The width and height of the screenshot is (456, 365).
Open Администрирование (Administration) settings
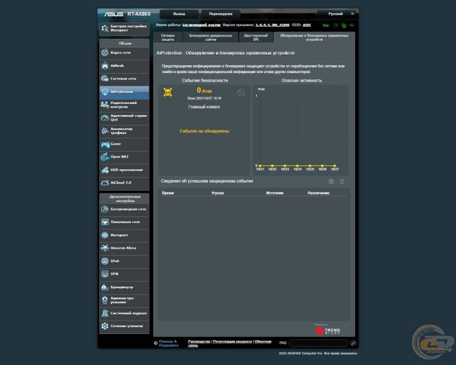(124, 301)
